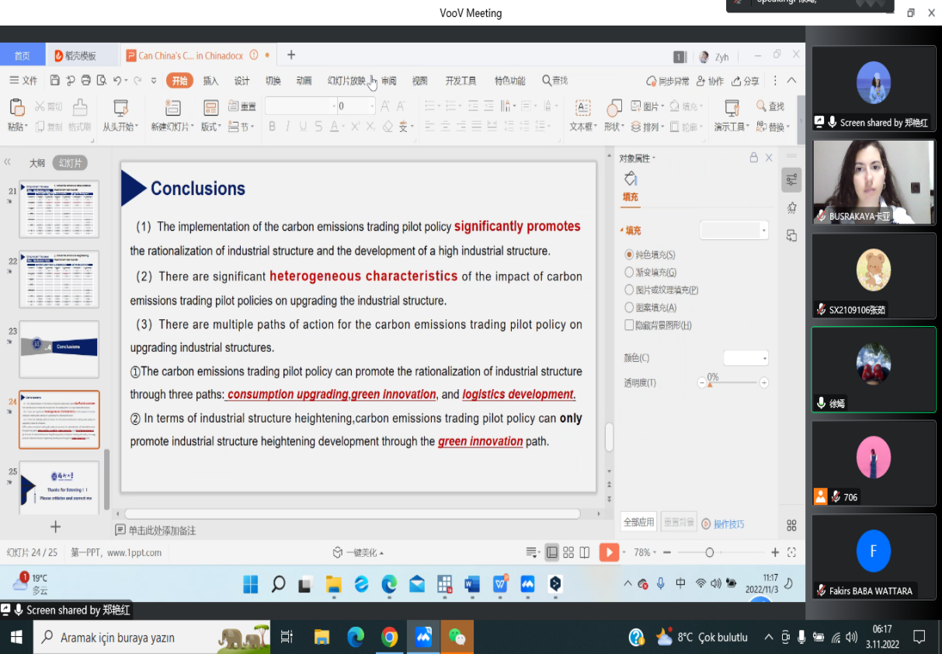Switch to slide sorter grid view icon
This screenshot has height=654, width=942.
(568, 552)
